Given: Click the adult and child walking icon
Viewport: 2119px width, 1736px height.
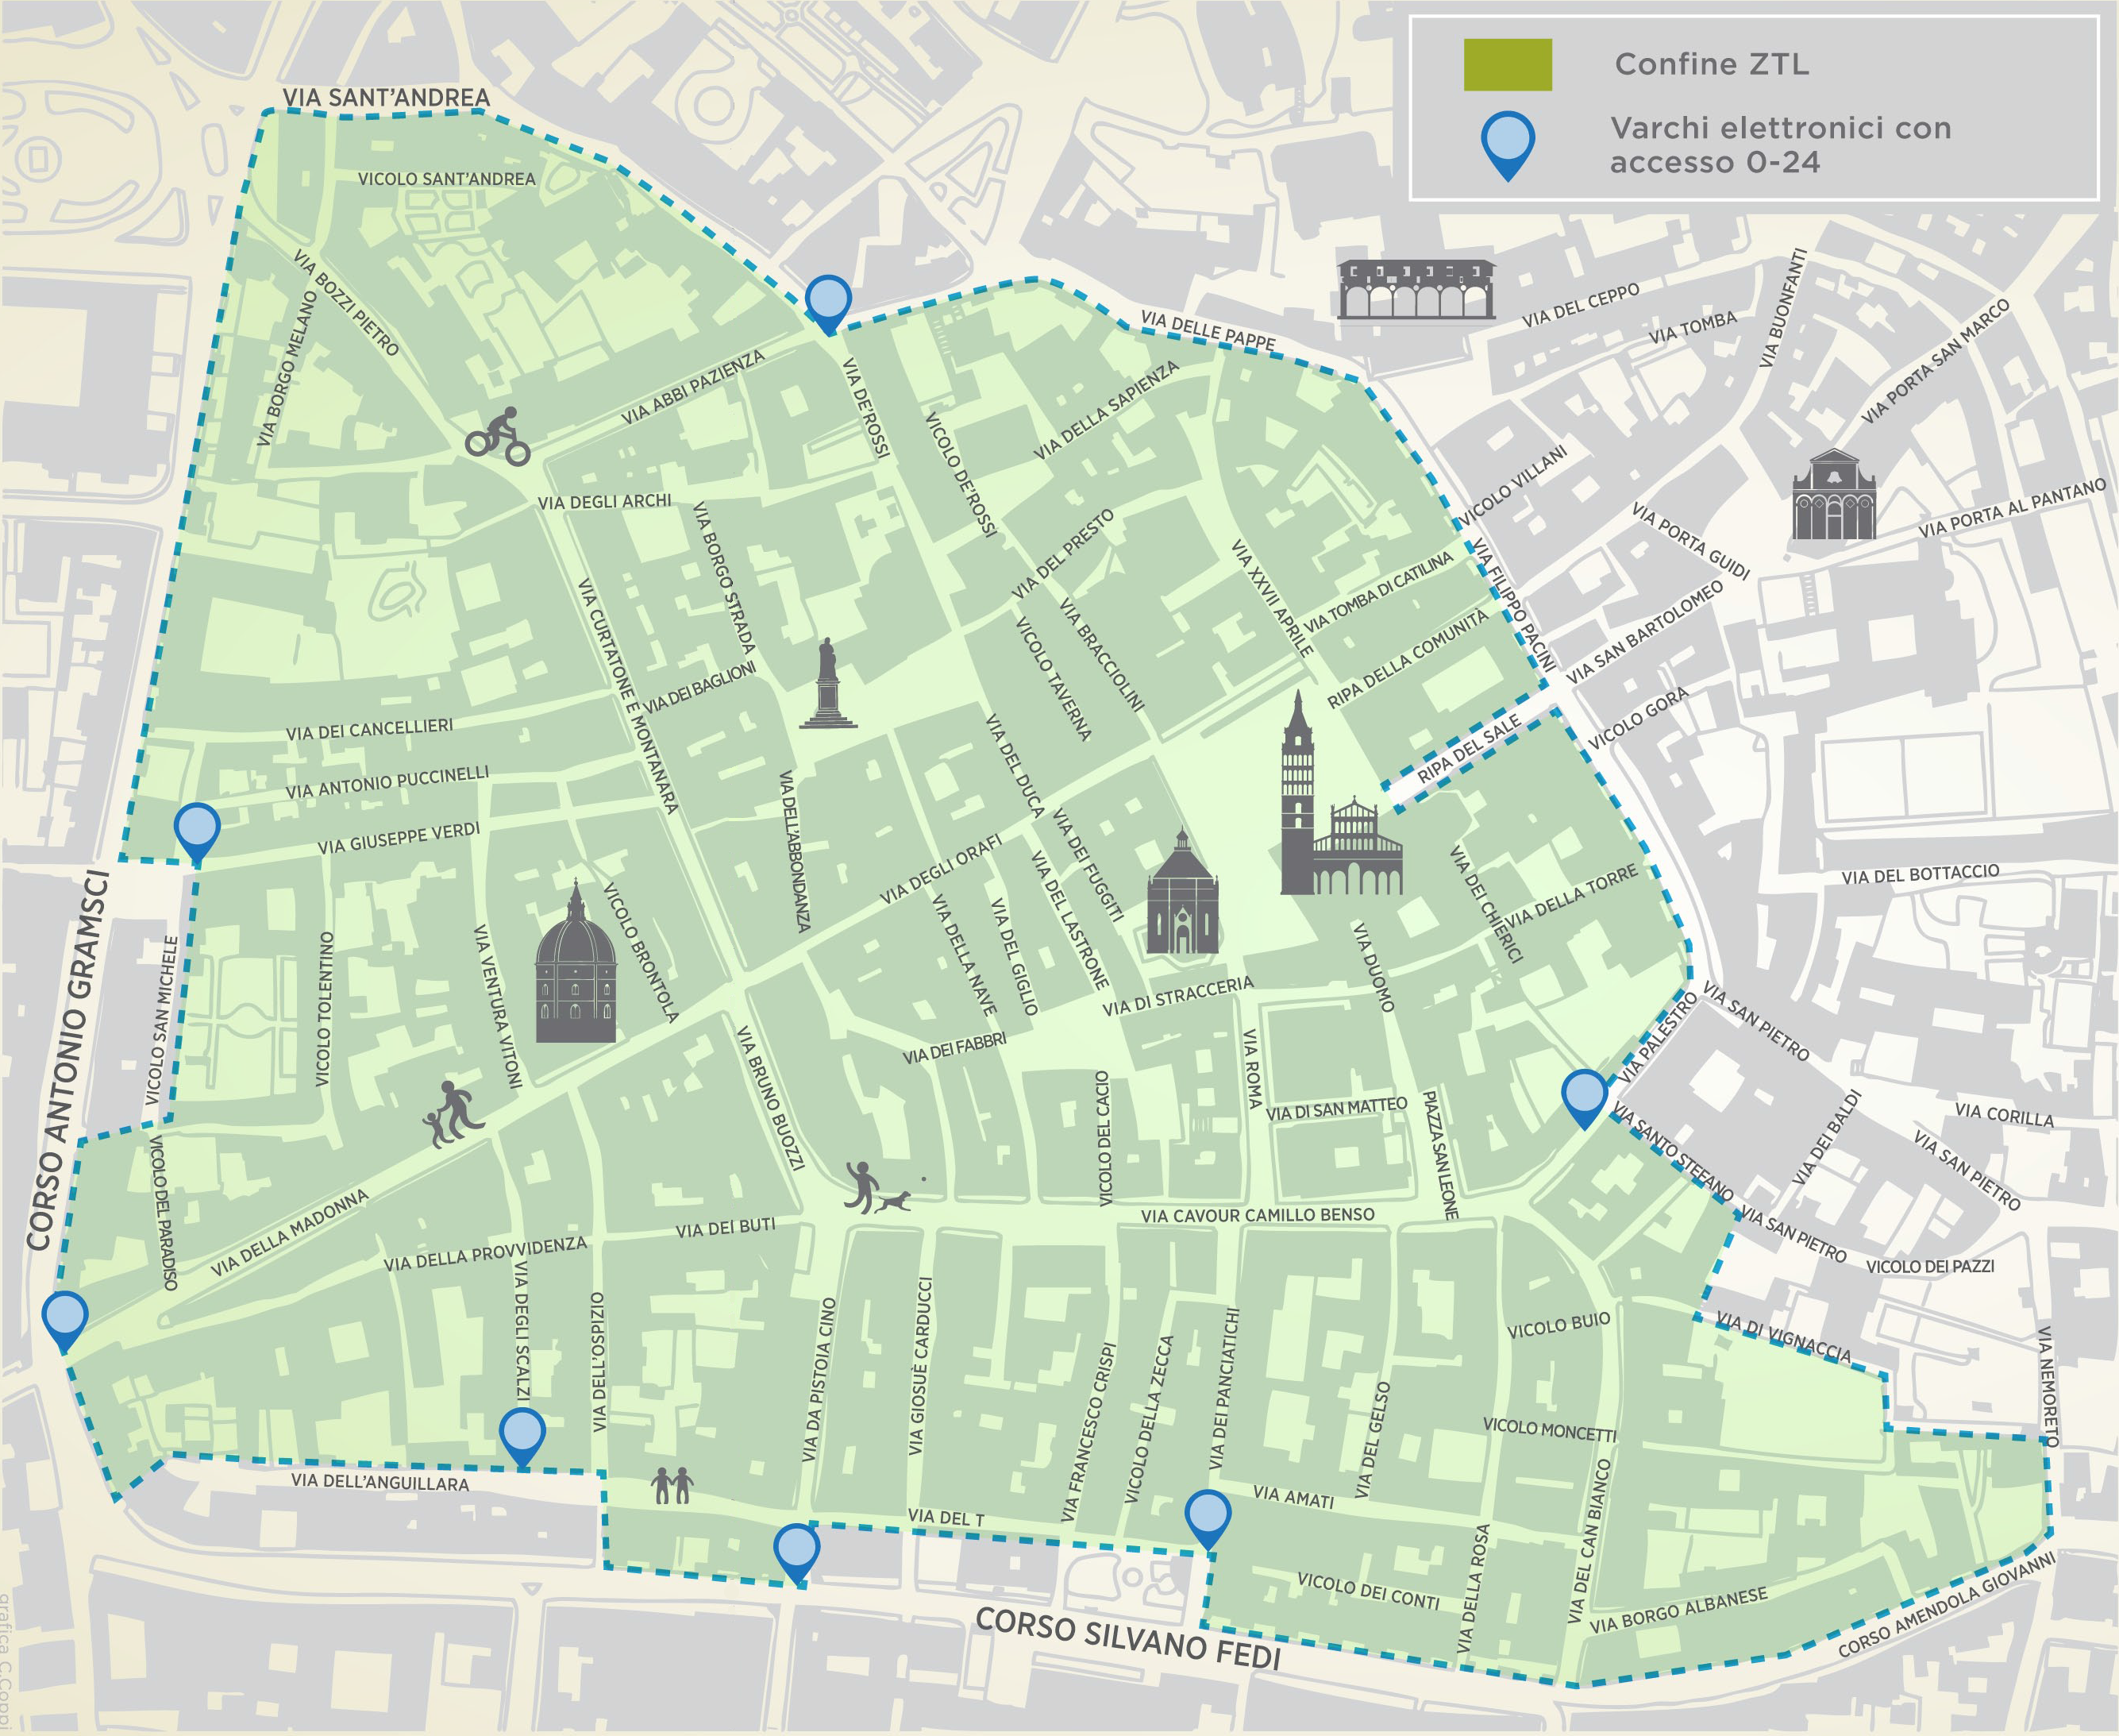Looking at the screenshot, I should (453, 1114).
